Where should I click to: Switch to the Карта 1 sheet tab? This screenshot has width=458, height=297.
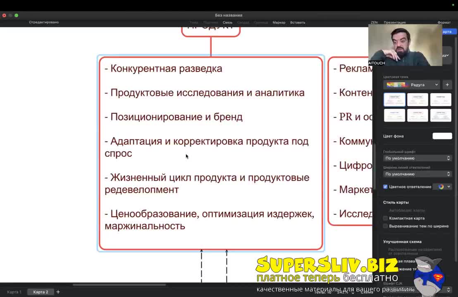tap(14, 292)
